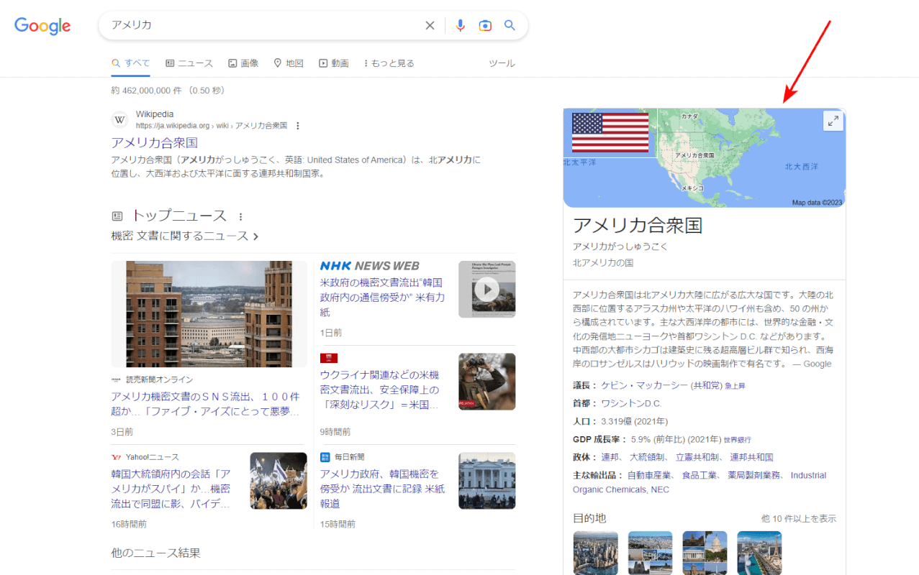The width and height of the screenshot is (919, 575).
Task: Expand 機密 文書に関するニュース chevron
Action: click(x=256, y=236)
